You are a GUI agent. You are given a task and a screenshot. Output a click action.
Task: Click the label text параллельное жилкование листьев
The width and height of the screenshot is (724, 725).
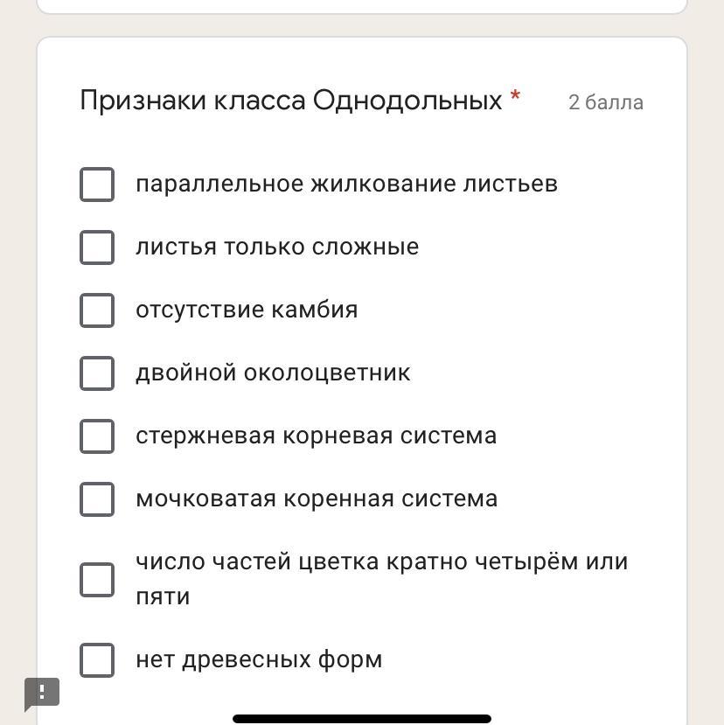point(346,185)
